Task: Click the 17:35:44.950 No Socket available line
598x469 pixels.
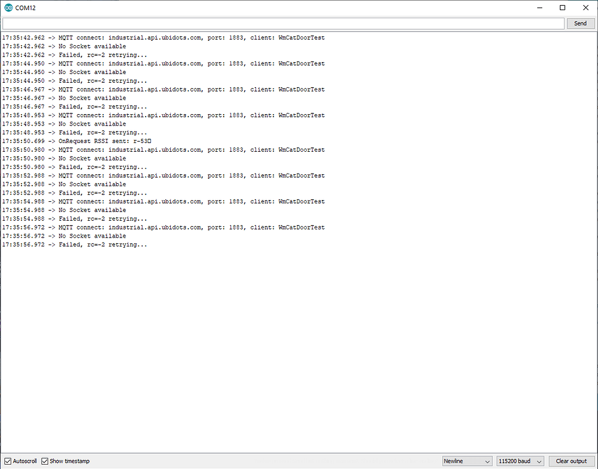Action: point(64,72)
